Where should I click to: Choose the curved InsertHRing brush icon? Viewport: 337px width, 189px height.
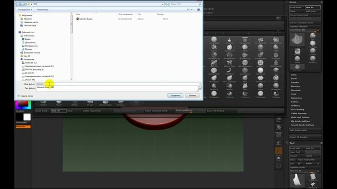click(x=230, y=71)
